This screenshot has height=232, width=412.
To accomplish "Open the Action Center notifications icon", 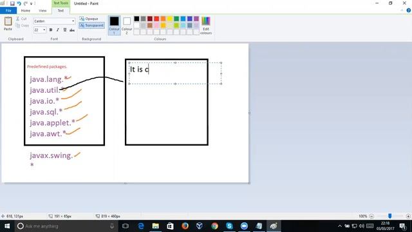I will pyautogui.click(x=403, y=226).
